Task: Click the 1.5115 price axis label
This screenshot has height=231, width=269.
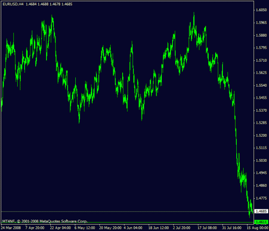Action: [x=261, y=148]
